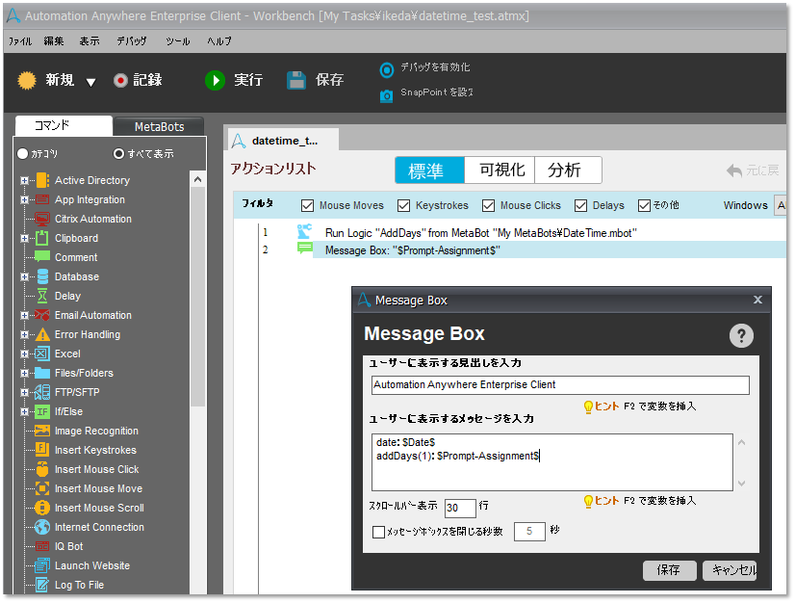Image resolution: width=795 pixels, height=603 pixels.
Task: Enable the close message box seconds checkbox
Action: click(379, 532)
